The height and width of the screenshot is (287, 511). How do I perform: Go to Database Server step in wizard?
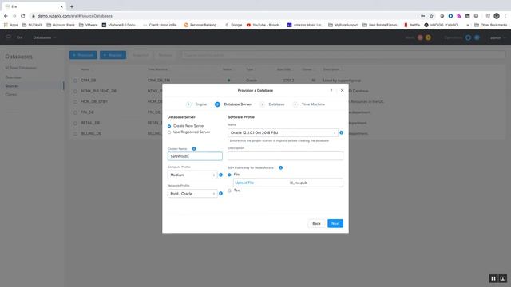(233, 104)
